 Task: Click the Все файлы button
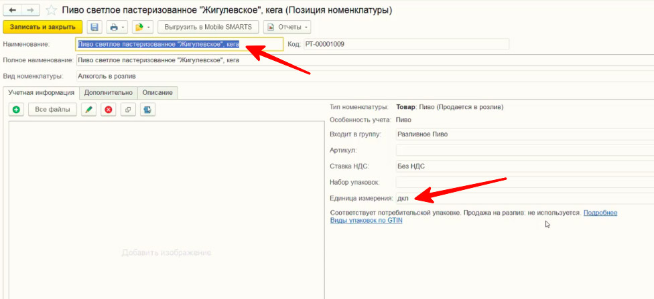coord(52,110)
